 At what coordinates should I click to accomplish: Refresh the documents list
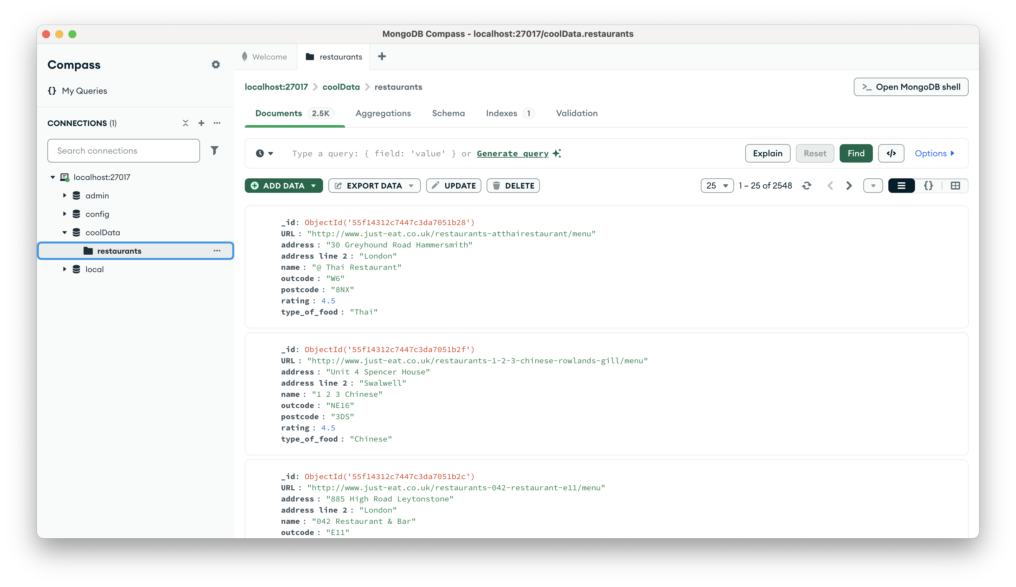click(x=806, y=186)
